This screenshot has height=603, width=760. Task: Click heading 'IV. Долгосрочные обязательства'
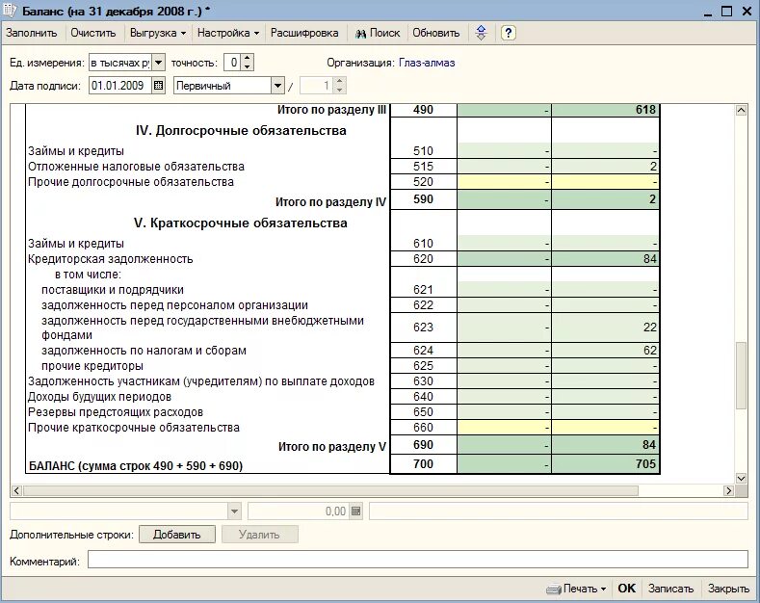tap(241, 130)
